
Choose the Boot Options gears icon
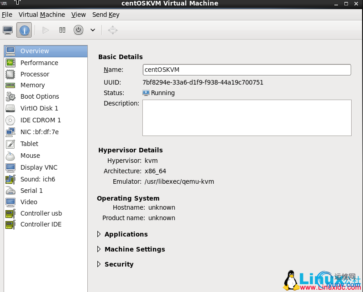click(10, 96)
